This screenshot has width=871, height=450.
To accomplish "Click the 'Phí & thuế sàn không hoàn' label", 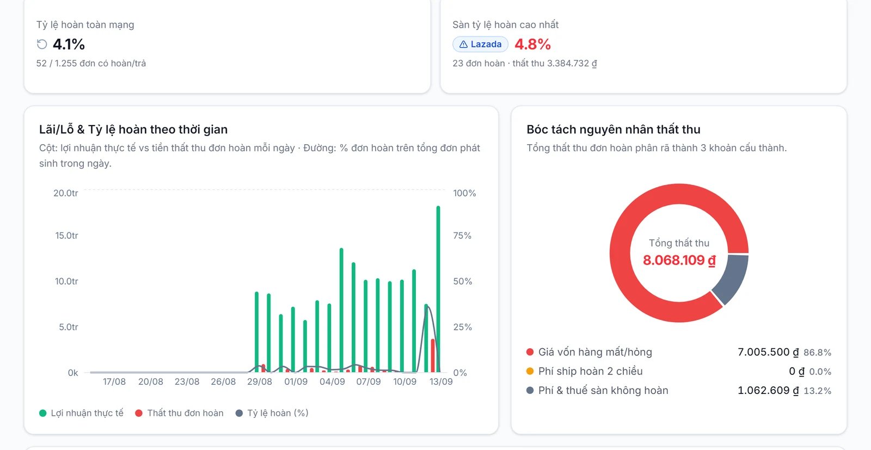I will click(x=603, y=390).
